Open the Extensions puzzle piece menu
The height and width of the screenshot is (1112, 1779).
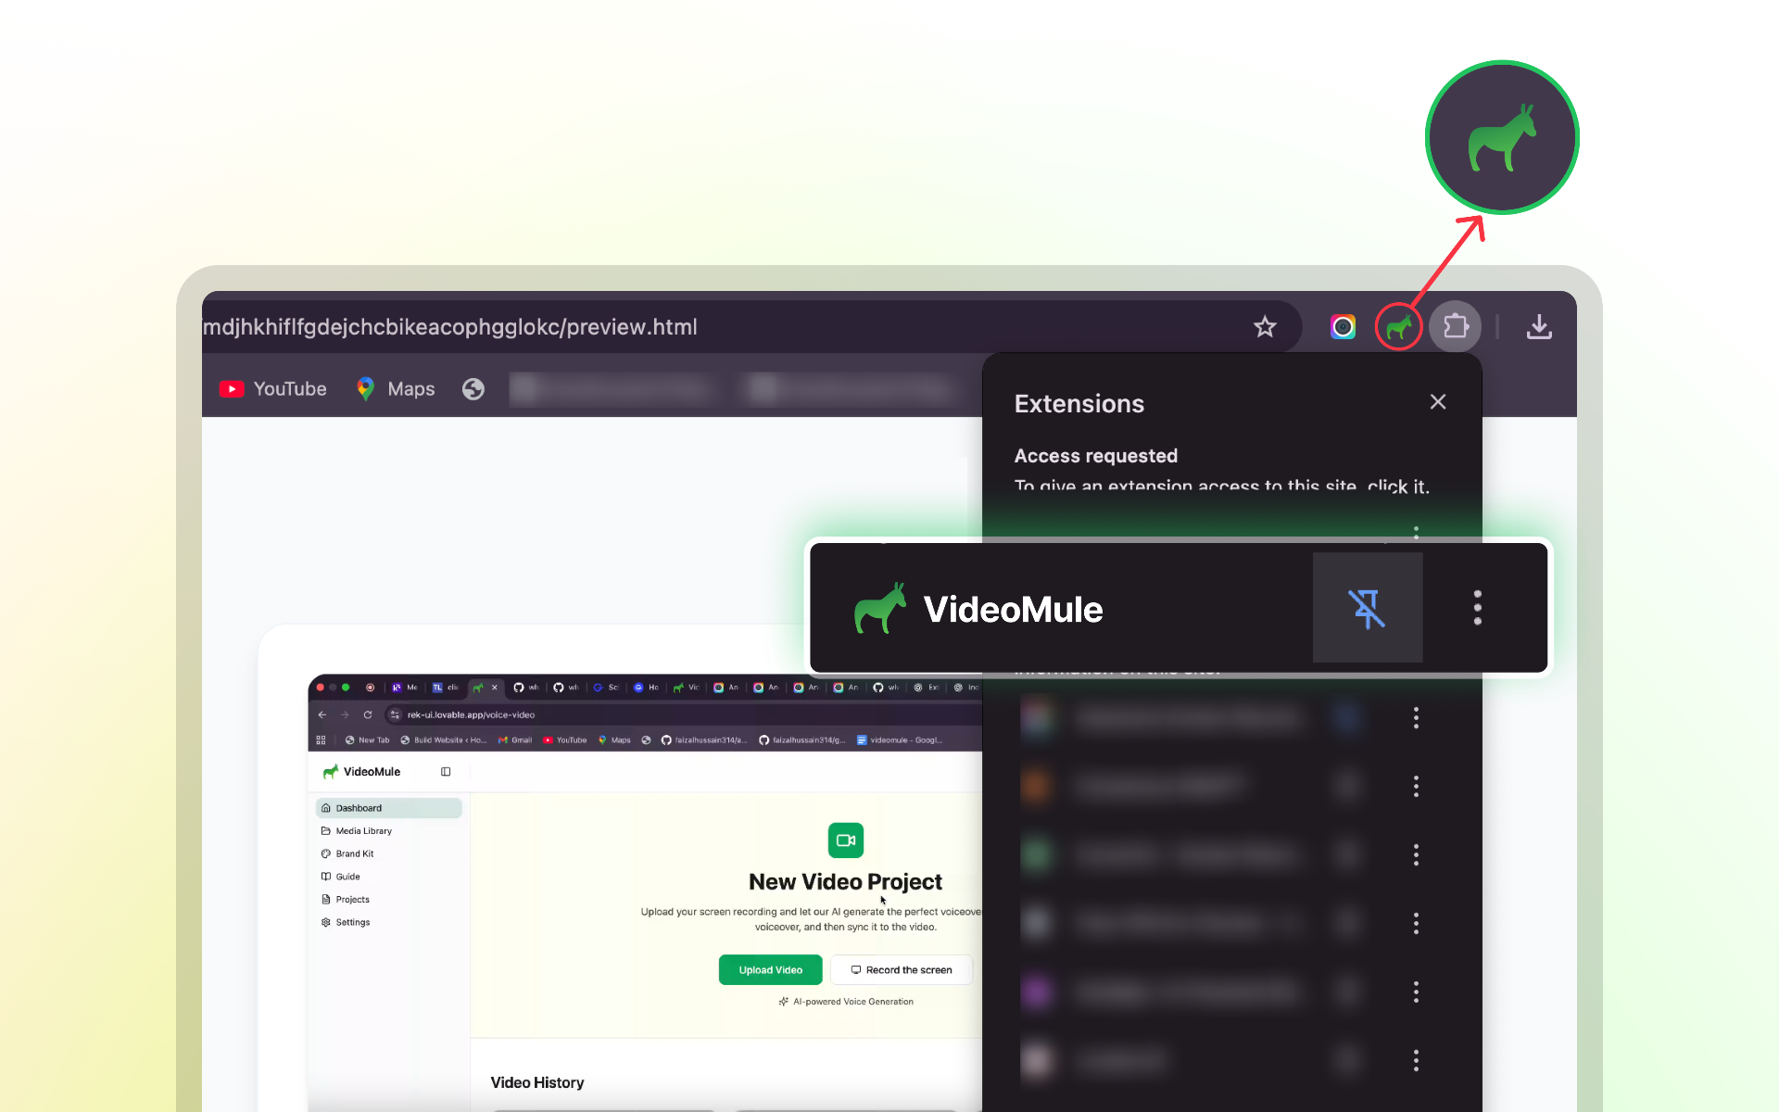(x=1455, y=327)
